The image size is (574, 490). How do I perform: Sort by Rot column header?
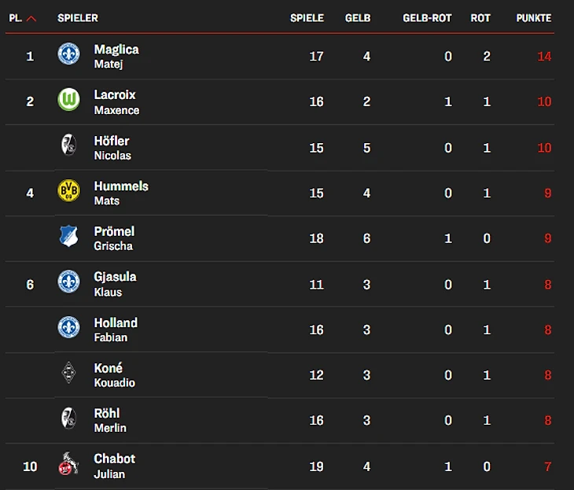point(480,18)
